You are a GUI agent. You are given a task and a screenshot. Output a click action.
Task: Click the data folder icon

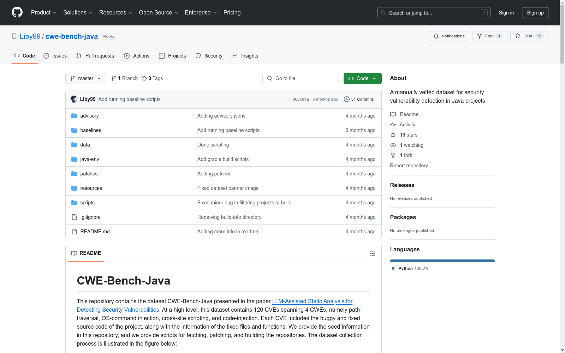point(74,145)
